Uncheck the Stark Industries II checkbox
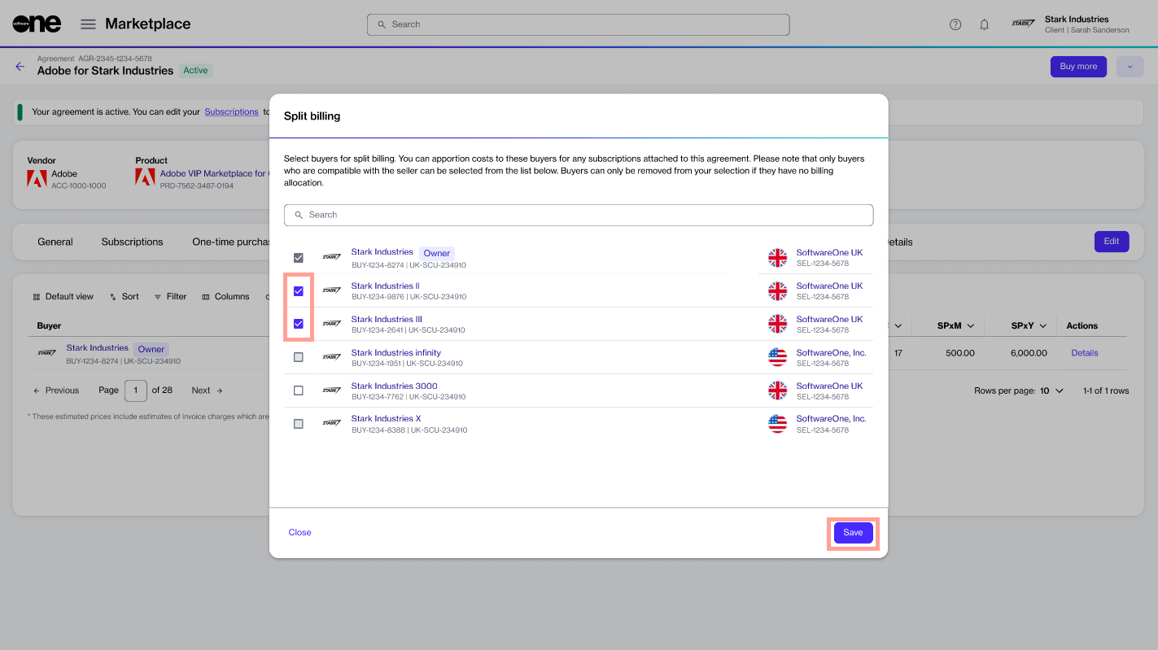 (x=299, y=291)
